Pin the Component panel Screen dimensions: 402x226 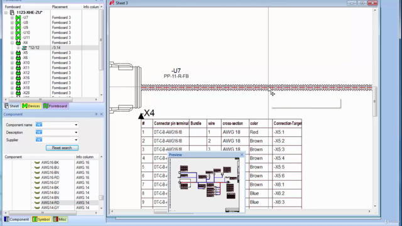pyautogui.click(x=96, y=114)
